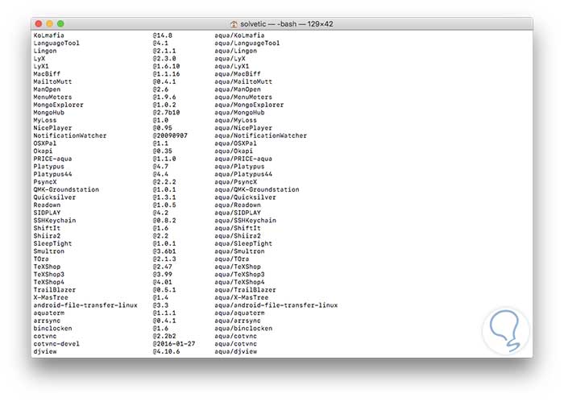This screenshot has width=564, height=402.
Task: Click 'djview' in name column
Action: coord(45,352)
